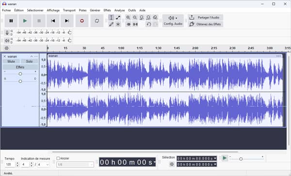Click the Redo arrow icon

pos(156,24)
